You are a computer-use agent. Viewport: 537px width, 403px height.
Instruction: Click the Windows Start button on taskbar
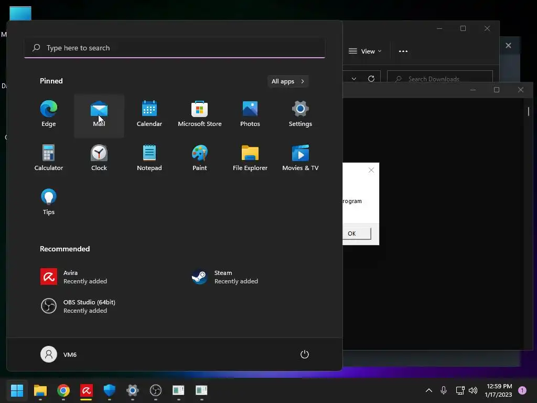tap(17, 390)
